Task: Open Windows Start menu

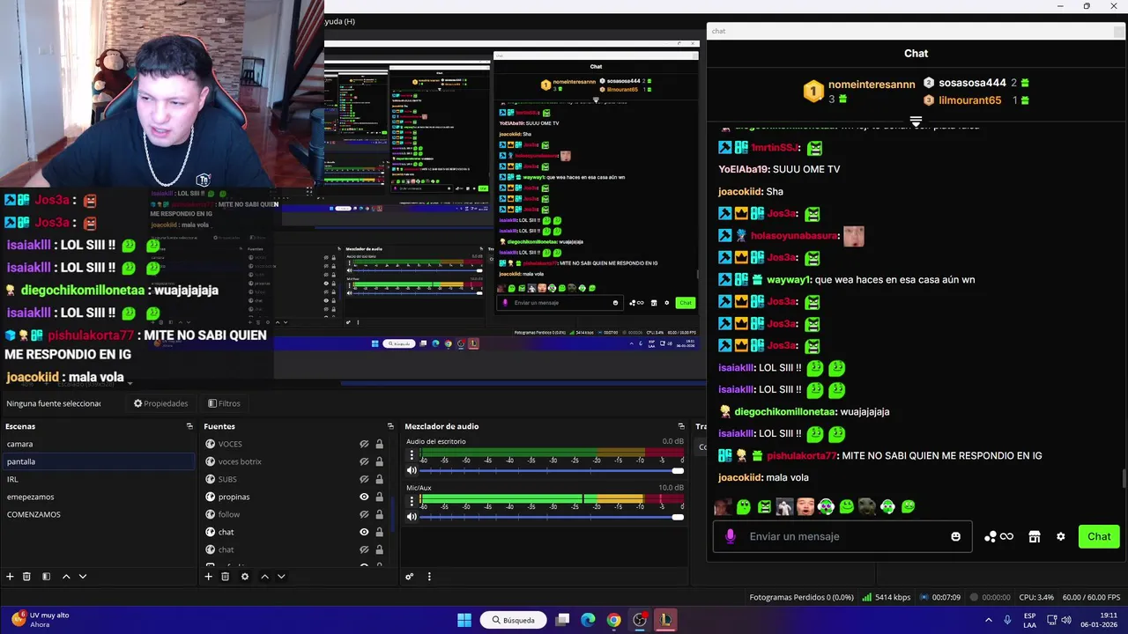Action: pyautogui.click(x=464, y=620)
